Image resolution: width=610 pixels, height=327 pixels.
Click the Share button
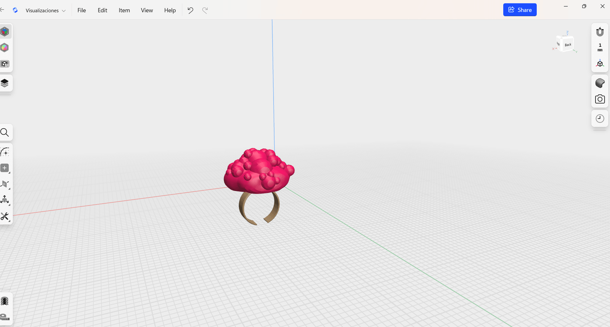point(520,10)
